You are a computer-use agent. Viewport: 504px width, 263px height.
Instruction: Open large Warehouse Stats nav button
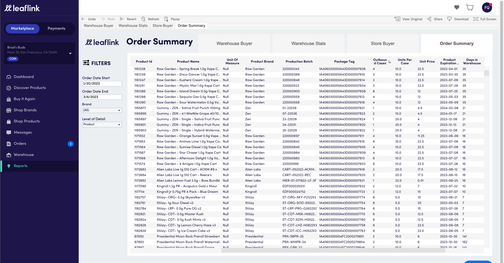(308, 44)
